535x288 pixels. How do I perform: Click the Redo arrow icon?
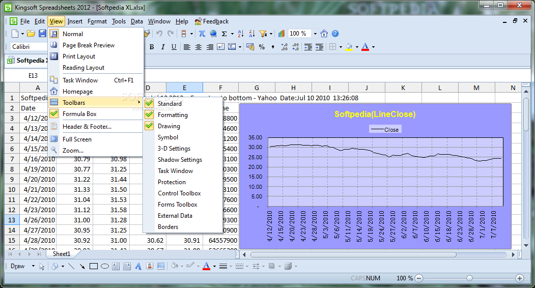pyautogui.click(x=171, y=34)
